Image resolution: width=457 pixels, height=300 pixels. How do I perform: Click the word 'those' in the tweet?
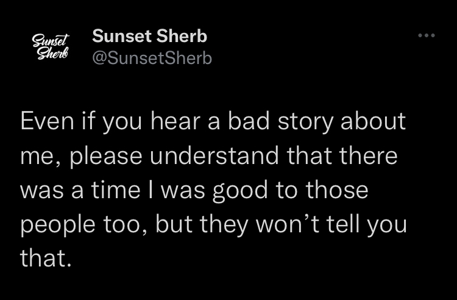click(337, 190)
